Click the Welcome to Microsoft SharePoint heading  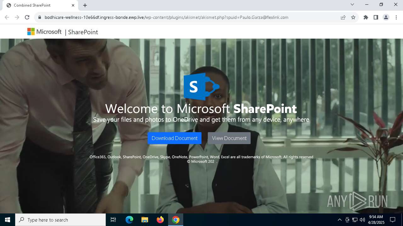click(x=201, y=109)
